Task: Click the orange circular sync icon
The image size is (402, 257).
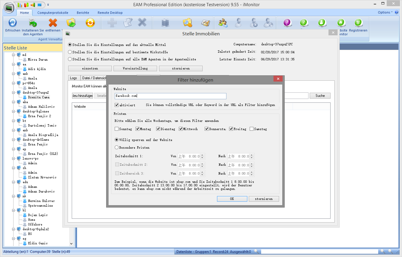Action: click(x=90, y=23)
